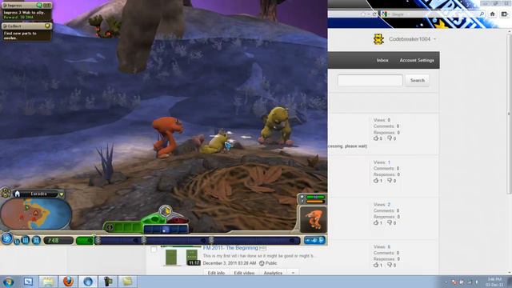Open the Inbox tab
This screenshot has width=512, height=288.
[382, 60]
